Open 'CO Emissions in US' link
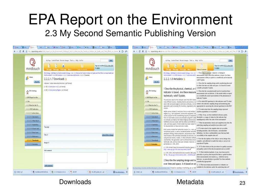This screenshot has width=261, height=196. point(53,87)
